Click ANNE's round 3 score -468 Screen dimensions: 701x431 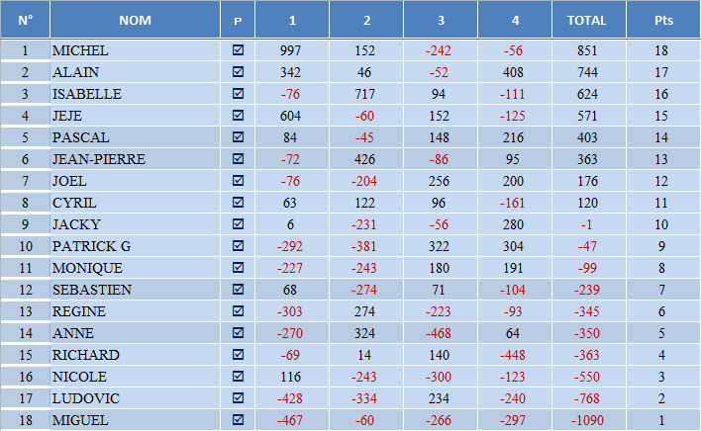pos(440,333)
